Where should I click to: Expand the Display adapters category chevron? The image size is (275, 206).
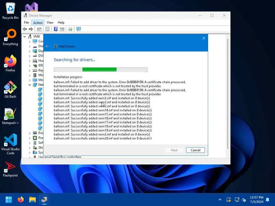[x=30, y=51]
